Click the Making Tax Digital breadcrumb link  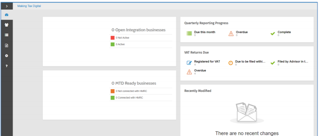29,6
